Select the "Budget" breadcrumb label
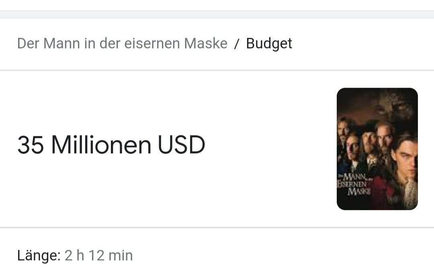The height and width of the screenshot is (278, 434). tap(269, 44)
